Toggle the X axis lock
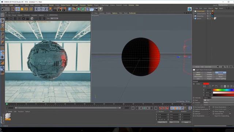The height and width of the screenshot is (132, 234). [37, 9]
